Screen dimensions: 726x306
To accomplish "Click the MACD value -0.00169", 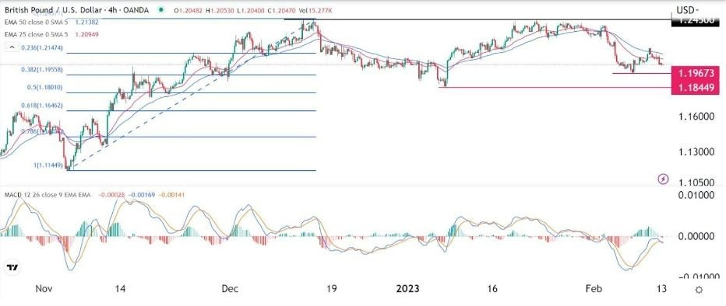I will pos(141,195).
